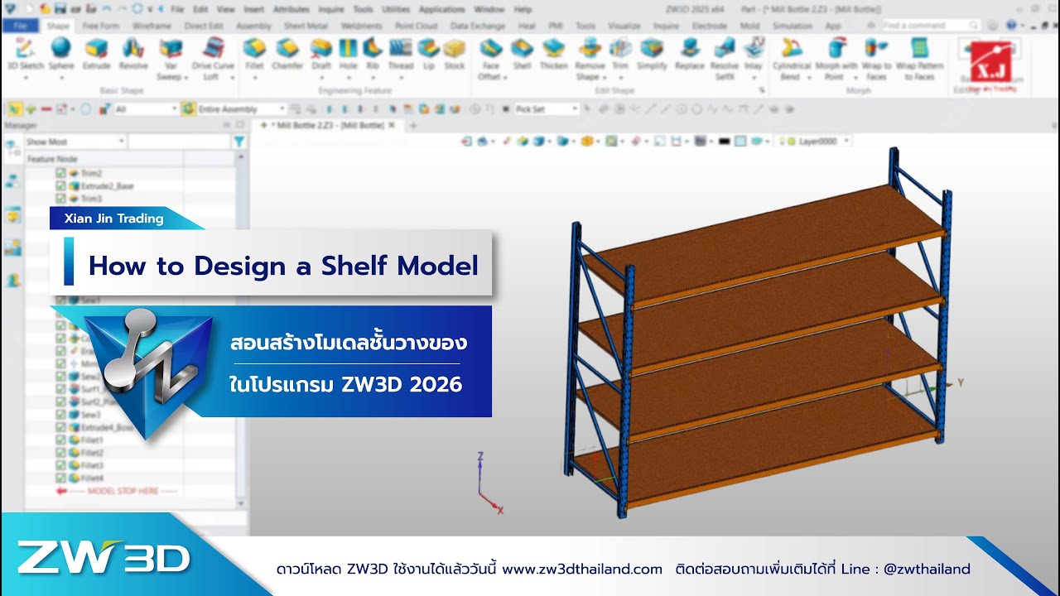
Task: Pick the Thread tool
Action: click(x=401, y=55)
